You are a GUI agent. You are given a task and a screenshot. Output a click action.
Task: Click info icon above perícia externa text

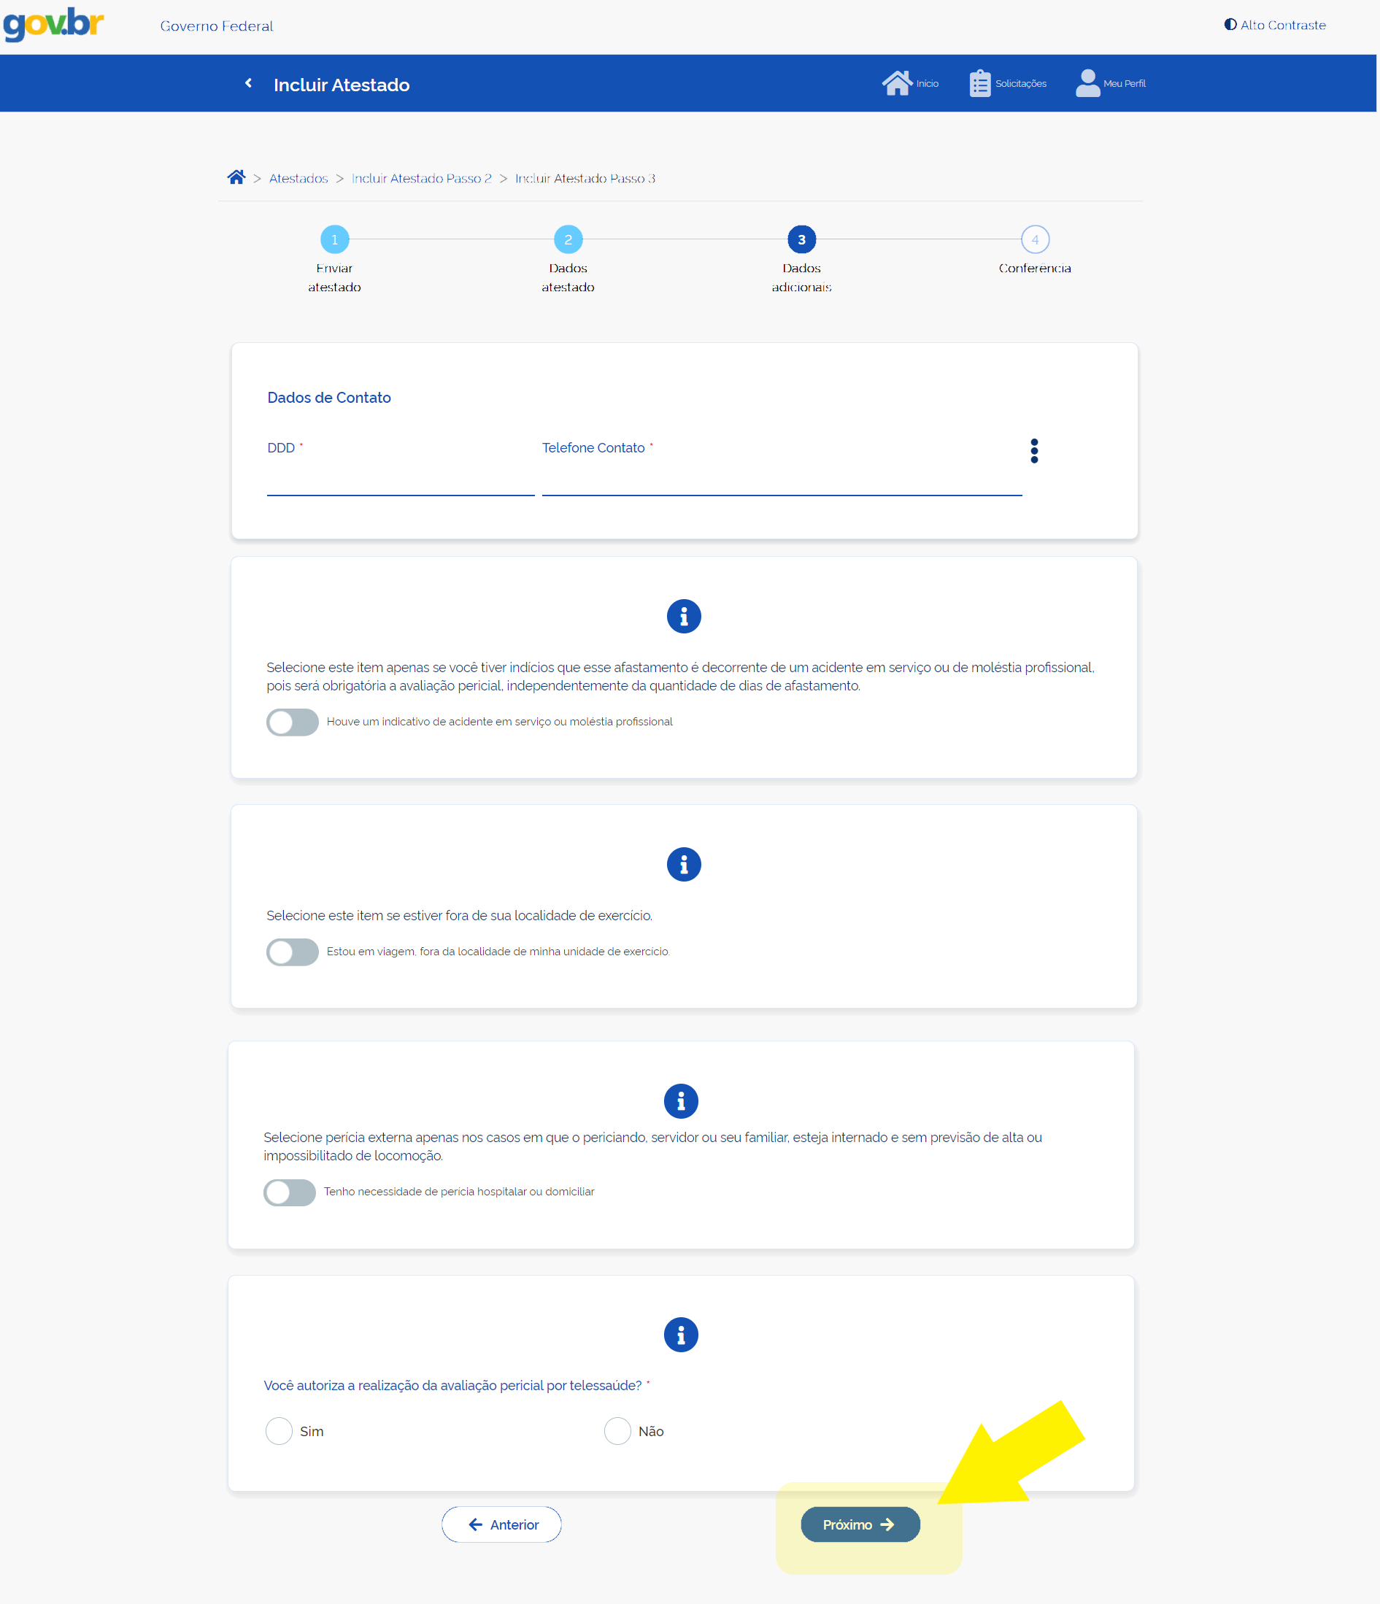(x=680, y=1100)
